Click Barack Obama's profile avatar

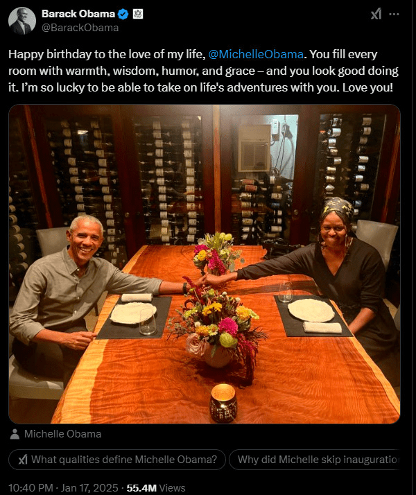[22, 20]
